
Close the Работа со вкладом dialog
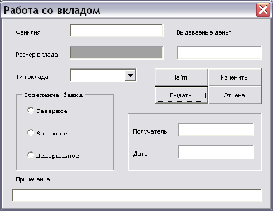[263, 9]
